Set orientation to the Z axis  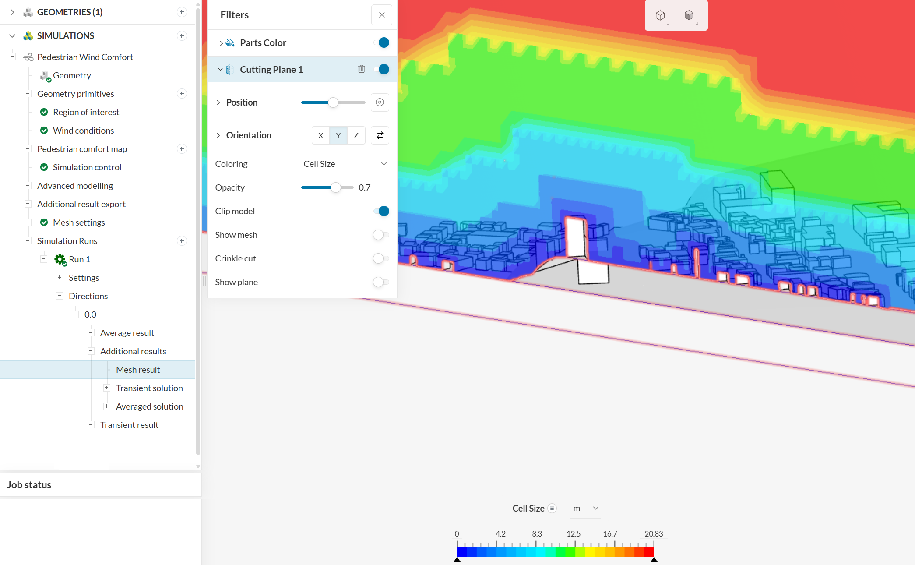click(356, 135)
